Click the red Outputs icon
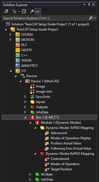This screenshot has width=99, height=182. 32,107
